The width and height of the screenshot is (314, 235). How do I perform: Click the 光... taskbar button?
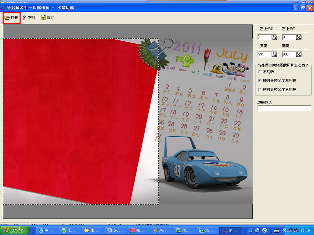pos(230,230)
